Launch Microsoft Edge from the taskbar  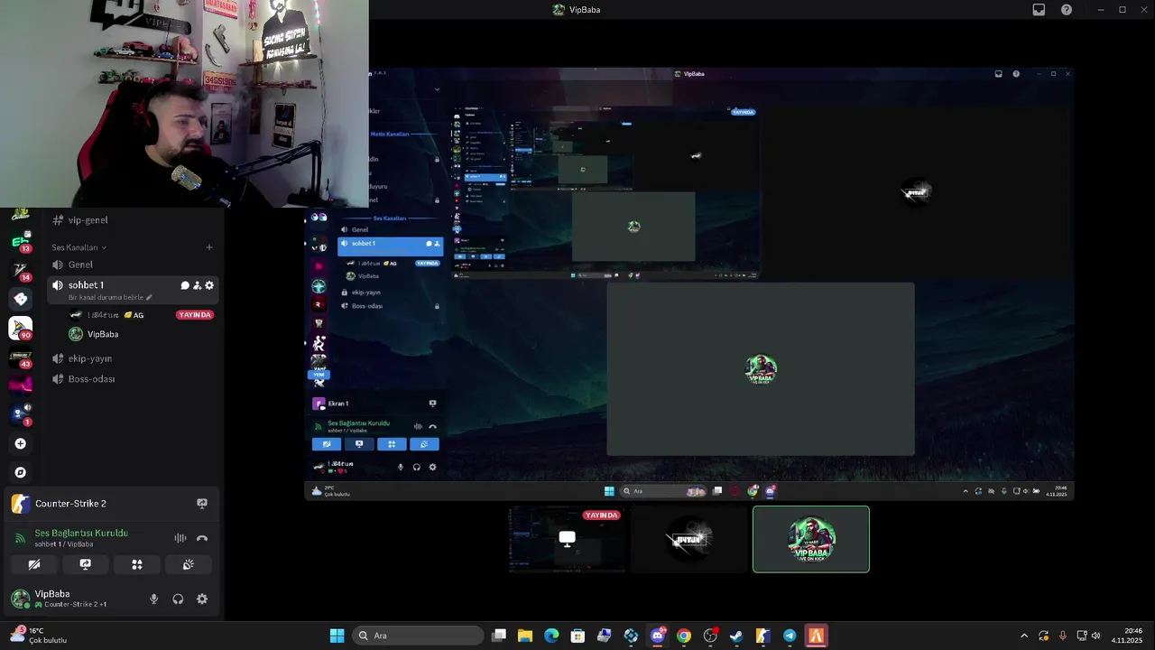pyautogui.click(x=551, y=636)
